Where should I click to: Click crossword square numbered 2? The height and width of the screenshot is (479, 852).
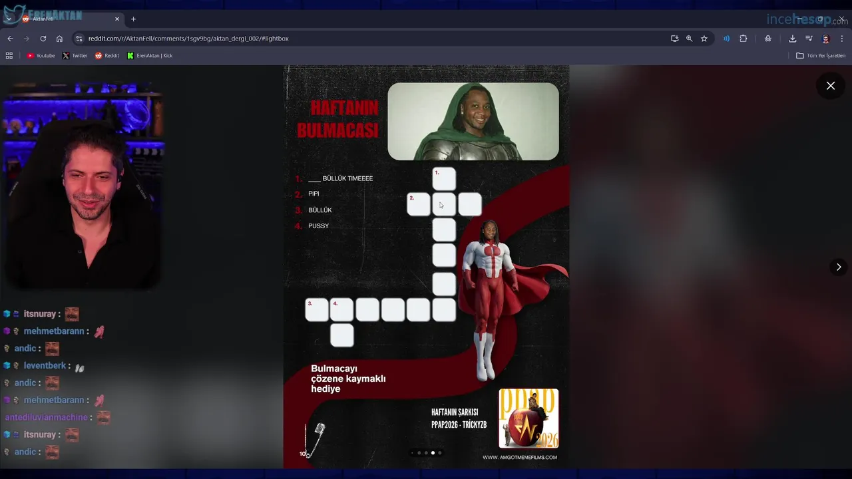(419, 204)
